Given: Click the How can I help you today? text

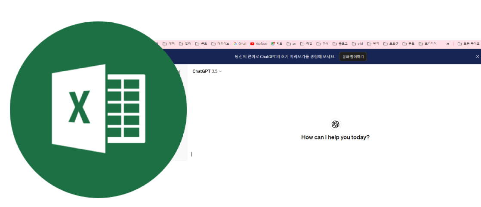Looking at the screenshot, I should 335,137.
